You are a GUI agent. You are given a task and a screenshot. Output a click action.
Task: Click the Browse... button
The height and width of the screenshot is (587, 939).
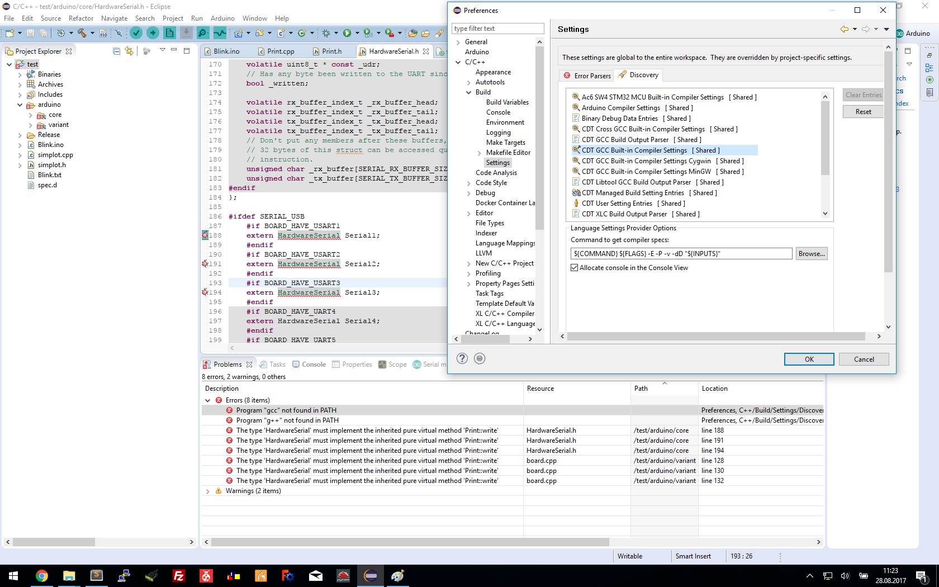pos(812,254)
